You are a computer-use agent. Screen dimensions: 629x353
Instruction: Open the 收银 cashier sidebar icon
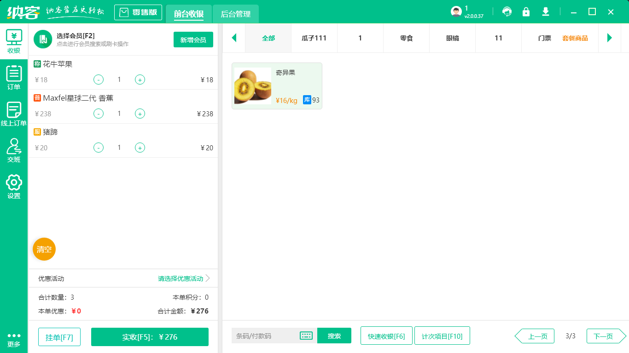click(x=14, y=41)
